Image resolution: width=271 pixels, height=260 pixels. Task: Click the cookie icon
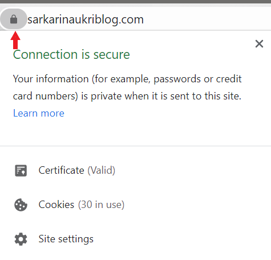[x=21, y=205]
